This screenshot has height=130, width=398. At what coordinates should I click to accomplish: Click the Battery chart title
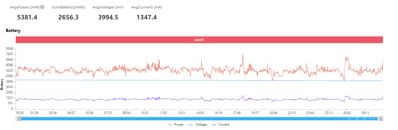[13, 31]
